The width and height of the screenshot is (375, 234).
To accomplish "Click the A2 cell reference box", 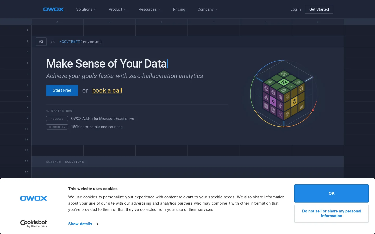I will [41, 42].
